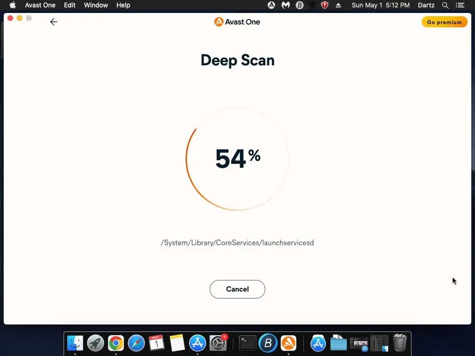
Task: Click the eject menu bar icon
Action: [338, 5]
